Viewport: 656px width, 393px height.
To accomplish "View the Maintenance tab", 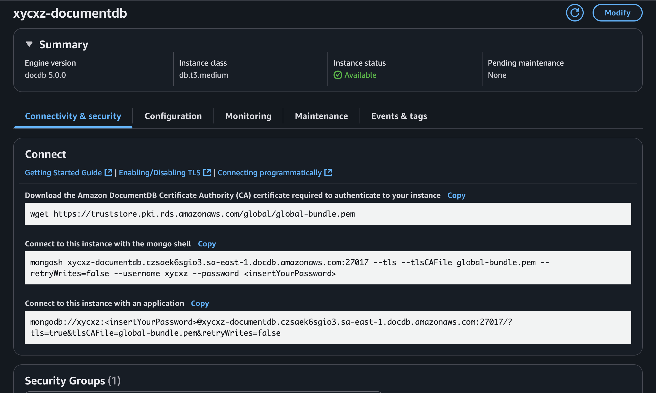I will [321, 116].
